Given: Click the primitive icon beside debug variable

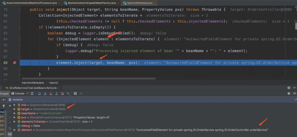Looking at the screenshot, I should [19, 126].
